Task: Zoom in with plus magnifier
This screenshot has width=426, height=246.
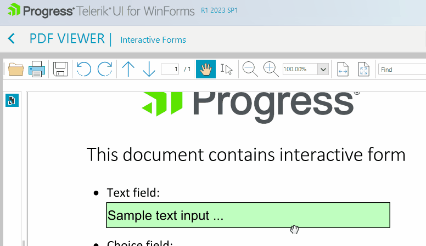Action: tap(271, 69)
